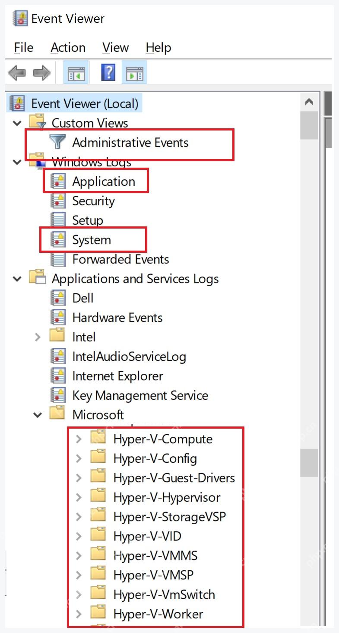Click the IntelAudioServiceLog icon
339x633 pixels.
tap(58, 356)
